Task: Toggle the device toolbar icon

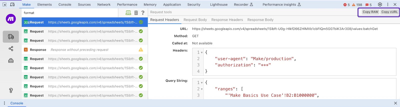Action: pyautogui.click(x=12, y=4)
